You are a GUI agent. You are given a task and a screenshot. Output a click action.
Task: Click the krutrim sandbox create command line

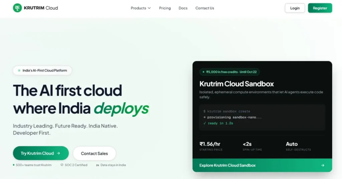(x=227, y=111)
